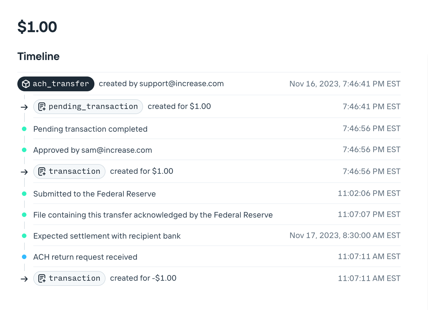
Task: Select the green dot for Pending transaction completed
Action: pyautogui.click(x=24, y=129)
